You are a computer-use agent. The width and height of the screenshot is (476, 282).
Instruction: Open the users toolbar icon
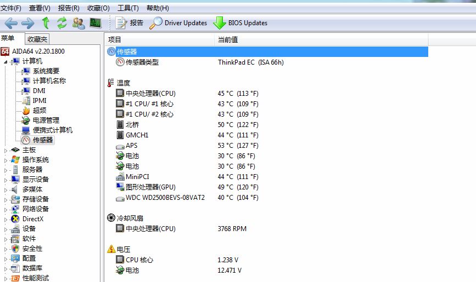tap(79, 23)
